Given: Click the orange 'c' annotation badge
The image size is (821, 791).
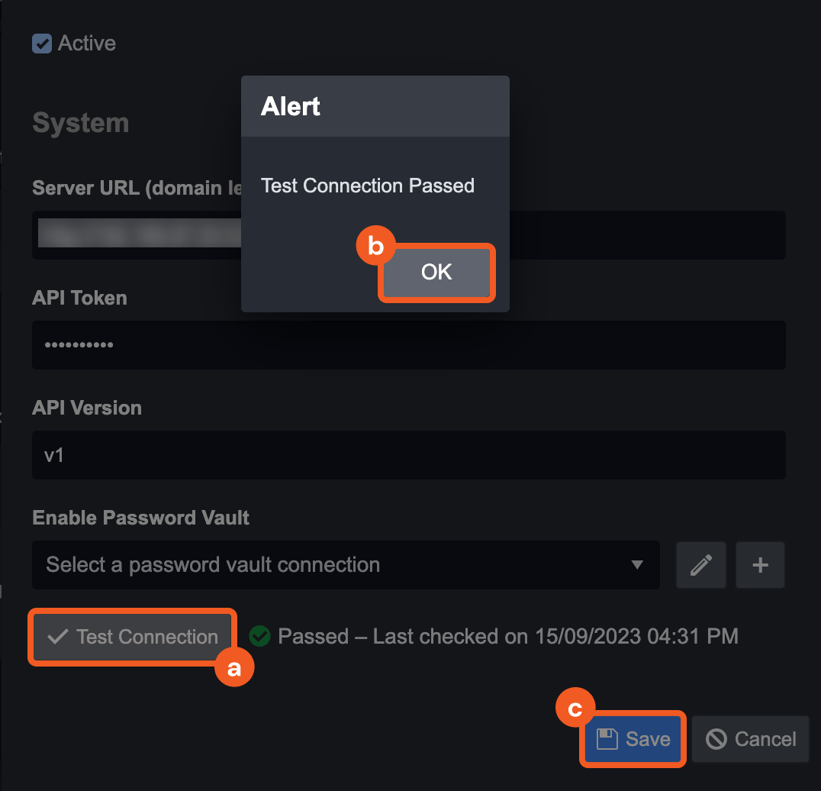Looking at the screenshot, I should 576,709.
